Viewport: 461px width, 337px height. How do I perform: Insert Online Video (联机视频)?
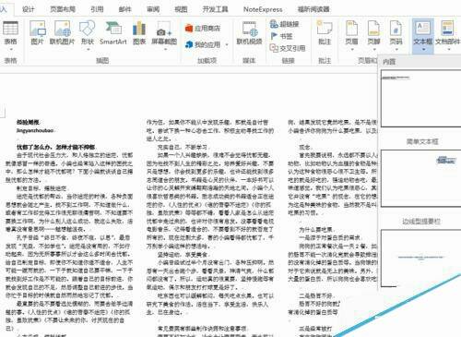(x=249, y=32)
